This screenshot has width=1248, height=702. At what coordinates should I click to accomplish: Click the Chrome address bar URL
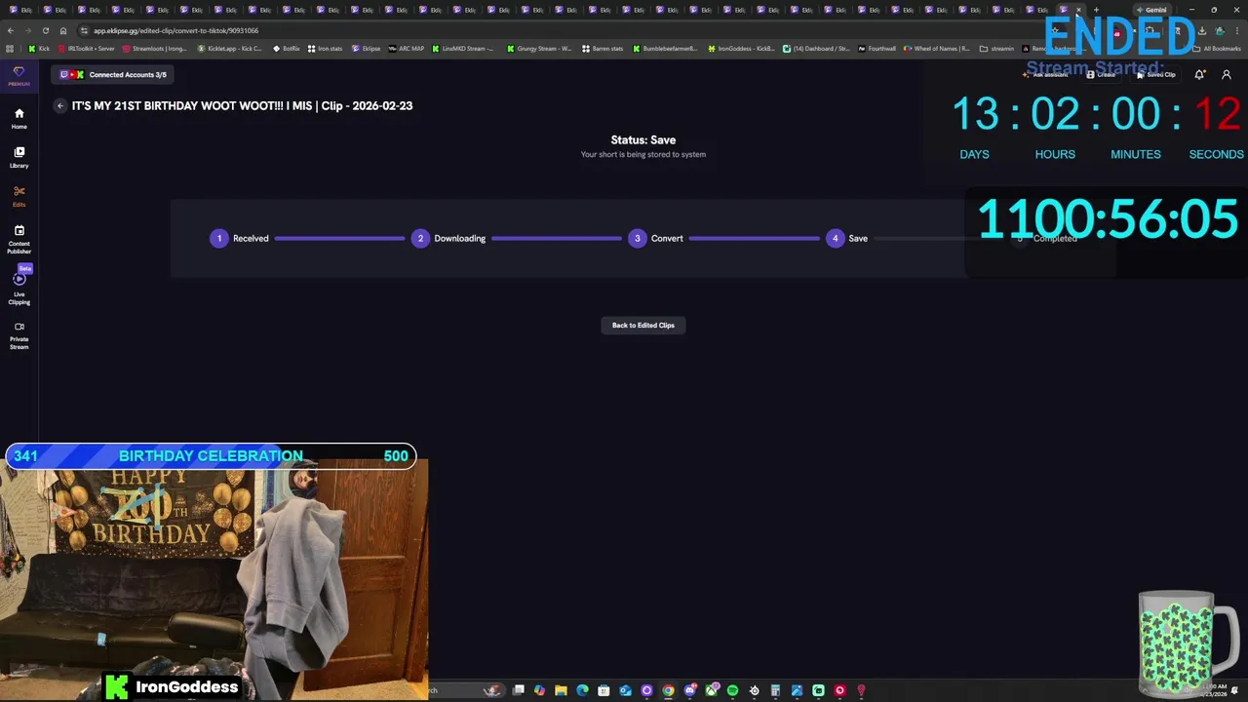click(176, 30)
